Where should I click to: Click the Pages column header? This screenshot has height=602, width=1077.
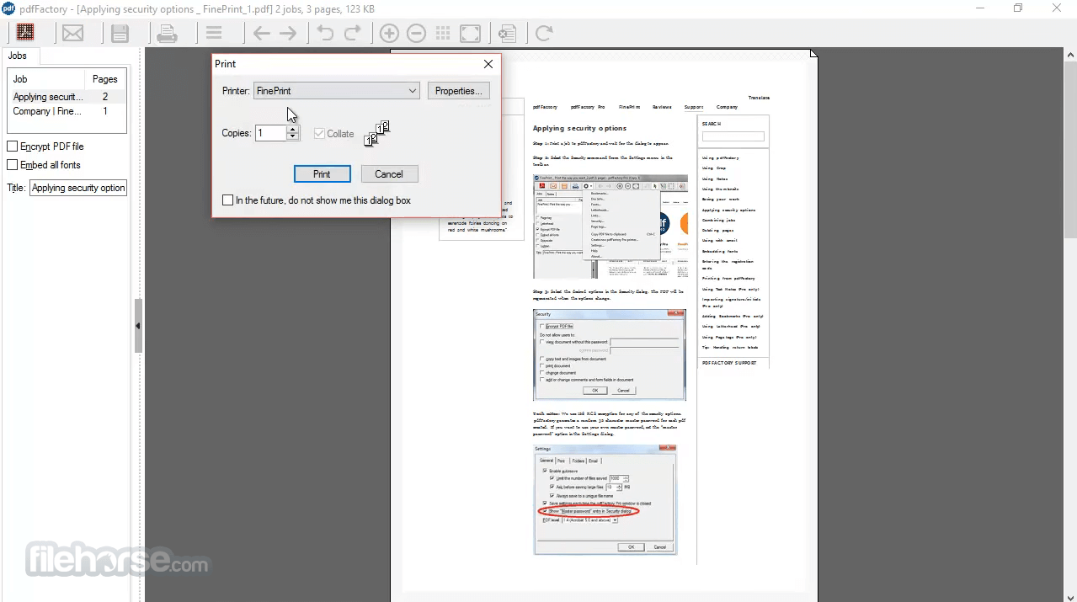click(x=105, y=79)
